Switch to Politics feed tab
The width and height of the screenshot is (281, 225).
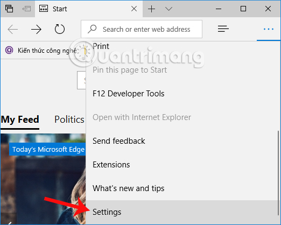pos(69,119)
